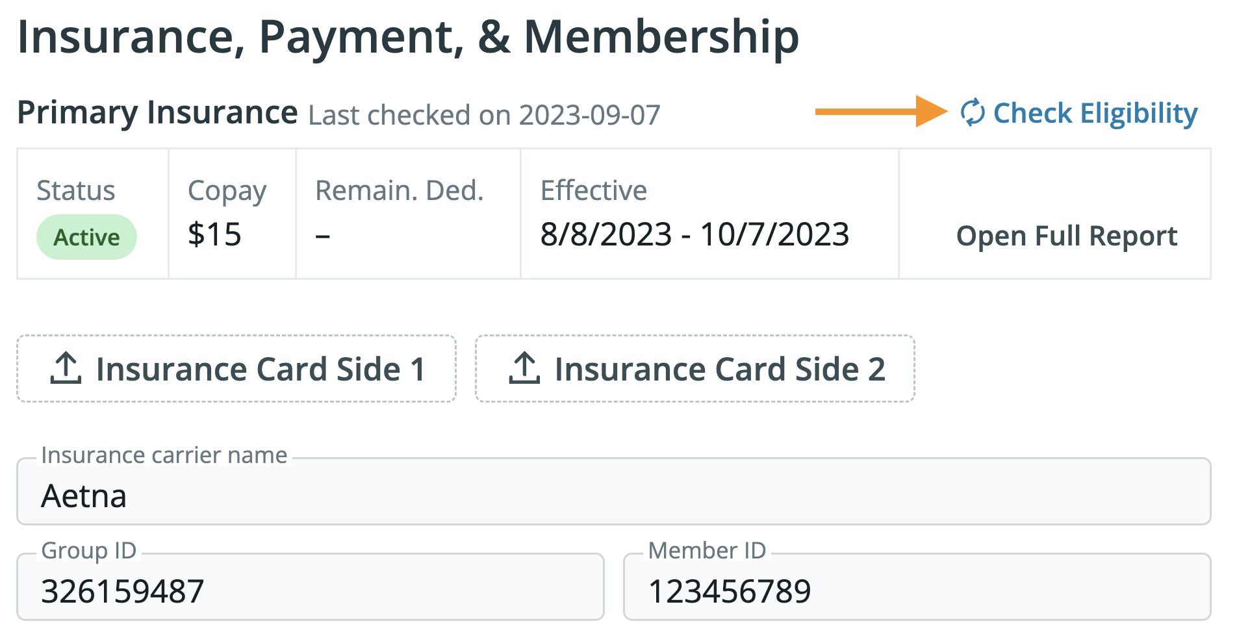The height and width of the screenshot is (626, 1237).
Task: Focus the Member ID input field
Action: (x=917, y=590)
